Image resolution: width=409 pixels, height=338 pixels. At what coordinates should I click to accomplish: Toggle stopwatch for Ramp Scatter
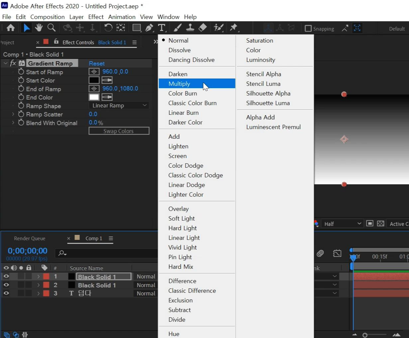point(21,114)
